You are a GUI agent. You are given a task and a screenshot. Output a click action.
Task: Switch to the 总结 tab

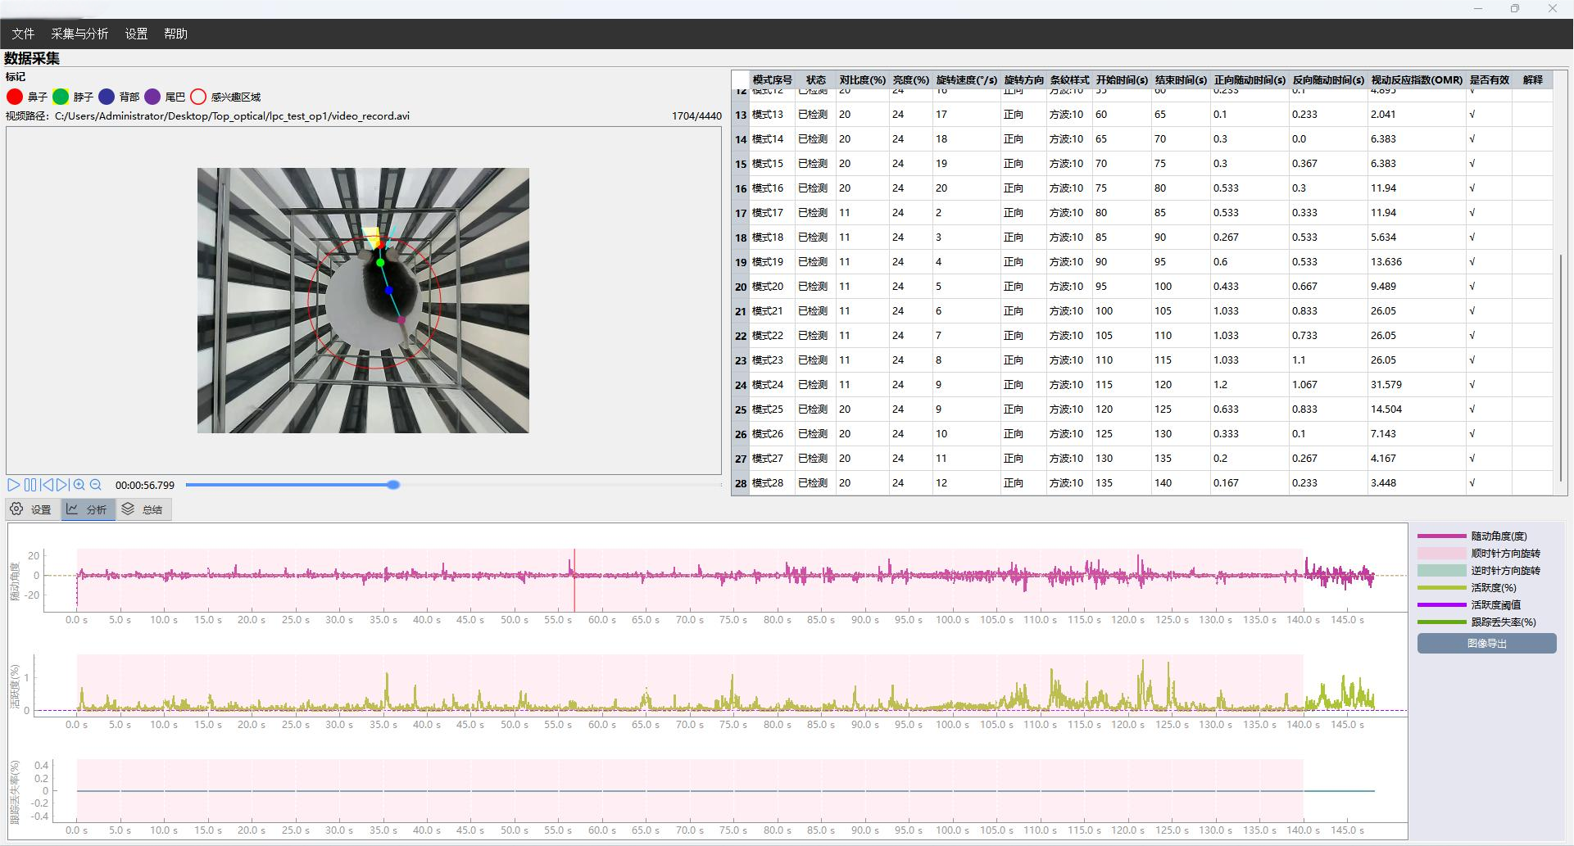tap(143, 509)
